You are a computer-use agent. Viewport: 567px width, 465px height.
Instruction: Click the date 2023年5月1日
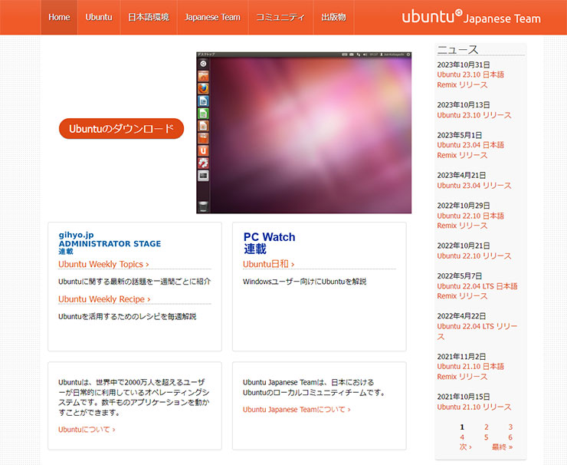pos(460,135)
